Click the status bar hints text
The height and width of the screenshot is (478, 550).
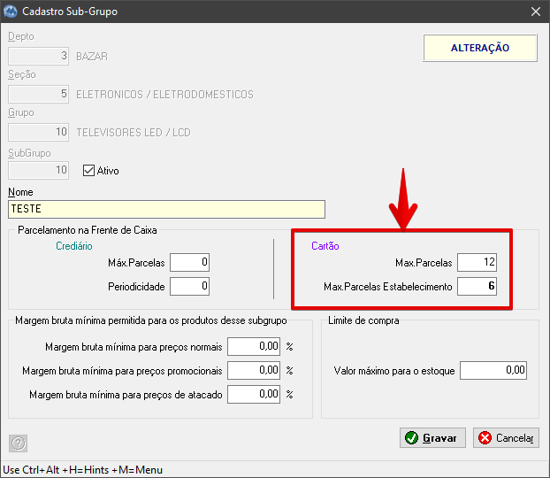tap(83, 470)
